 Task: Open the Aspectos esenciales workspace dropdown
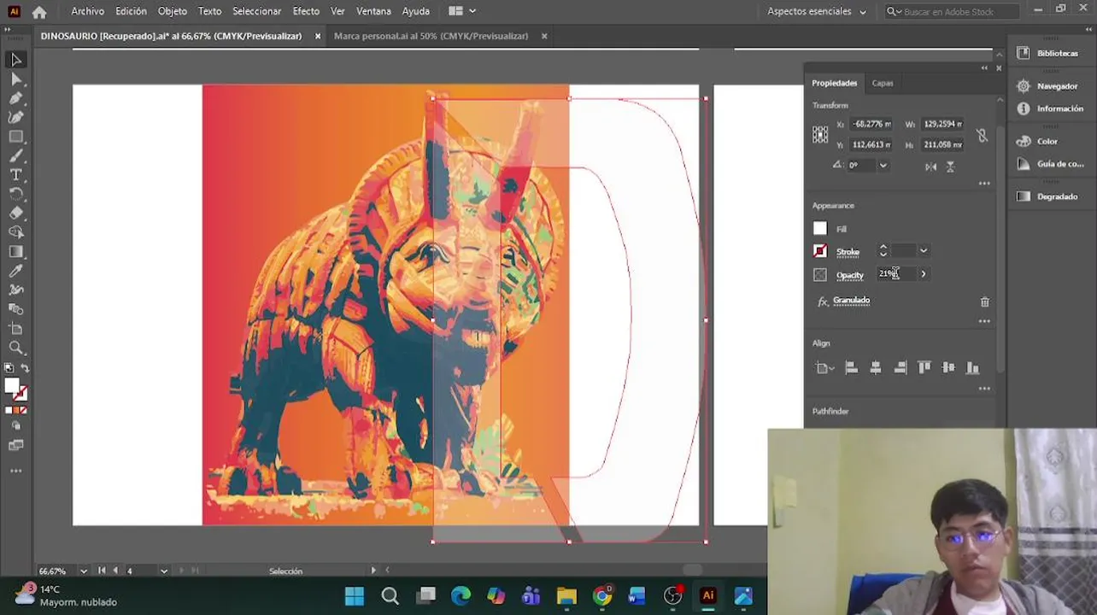(817, 12)
